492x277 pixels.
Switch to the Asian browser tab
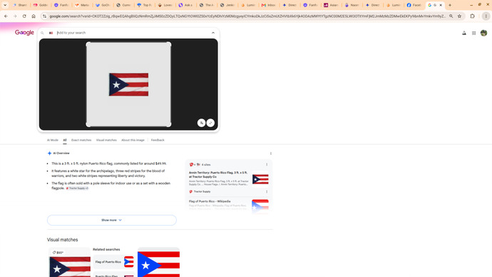point(332,5)
